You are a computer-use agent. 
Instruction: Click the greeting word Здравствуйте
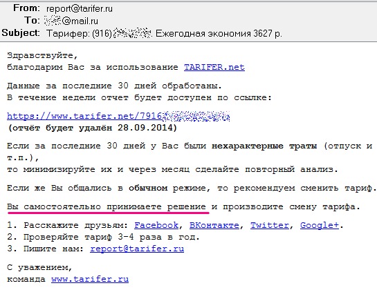[40, 55]
